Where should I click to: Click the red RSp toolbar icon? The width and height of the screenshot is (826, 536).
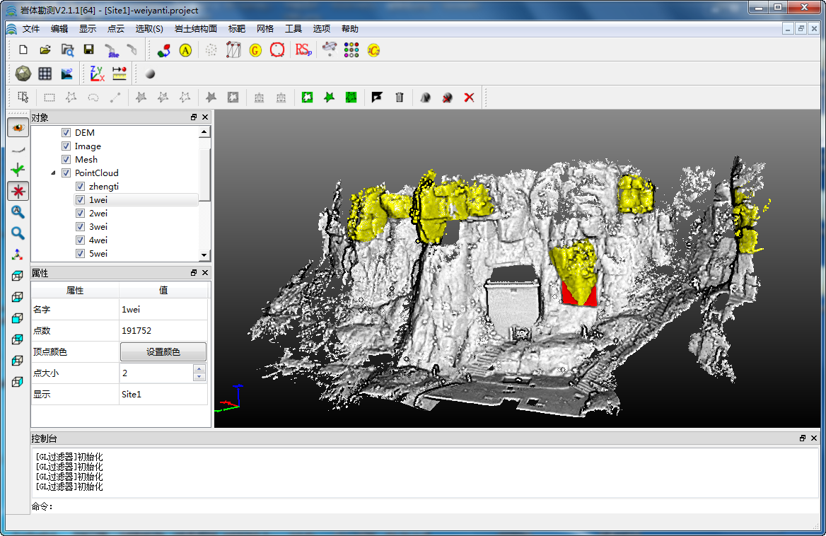(303, 49)
